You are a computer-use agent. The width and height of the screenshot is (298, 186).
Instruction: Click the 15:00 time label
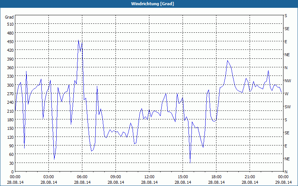click(183, 177)
